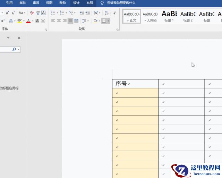Apply the 标题 style
Screen dimensions: 222x178
click(207, 17)
